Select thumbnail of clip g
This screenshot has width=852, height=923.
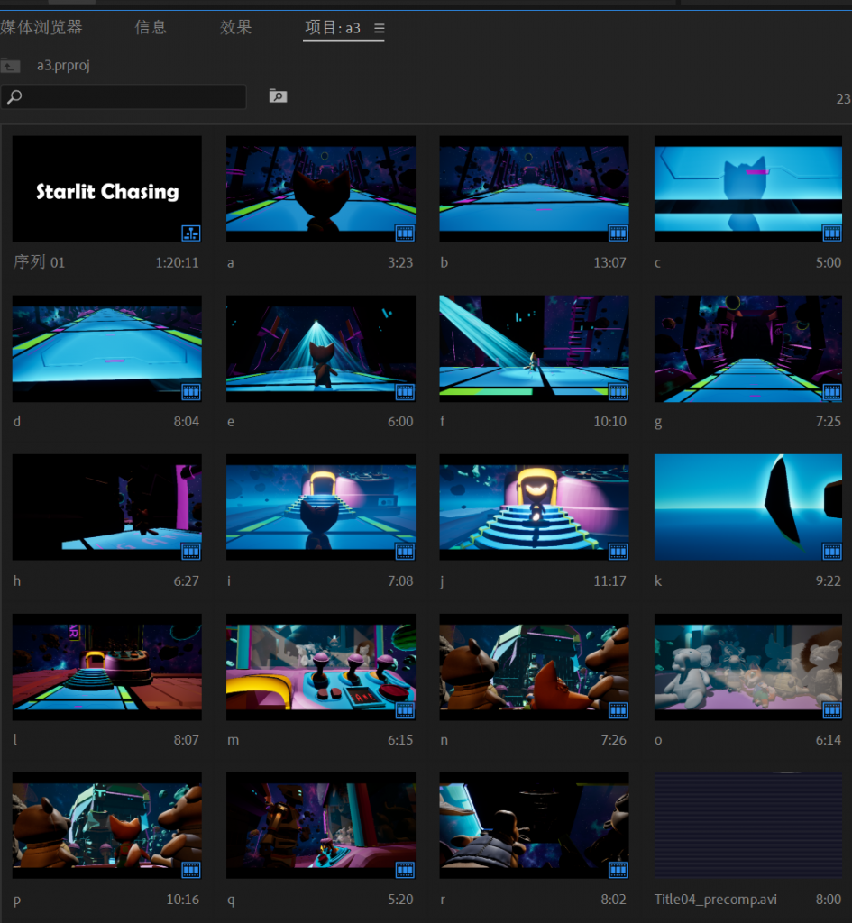(747, 349)
